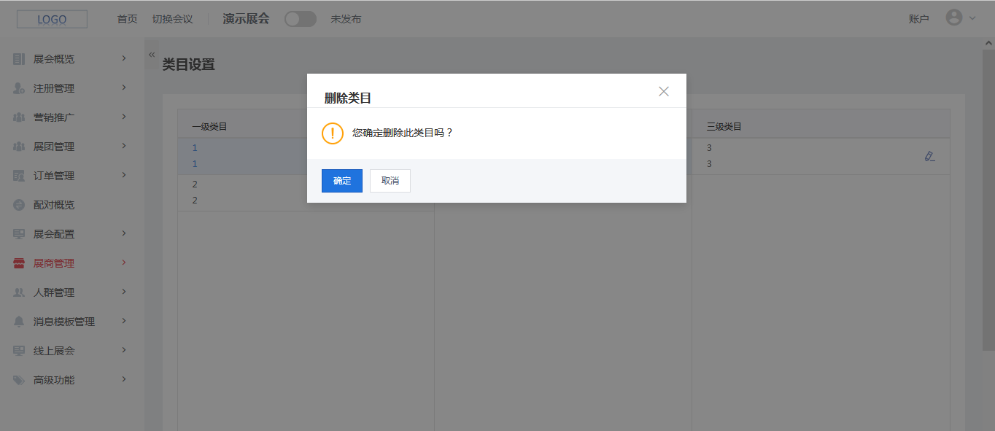995x431 pixels.
Task: Click the LOGO image
Action: (52, 19)
